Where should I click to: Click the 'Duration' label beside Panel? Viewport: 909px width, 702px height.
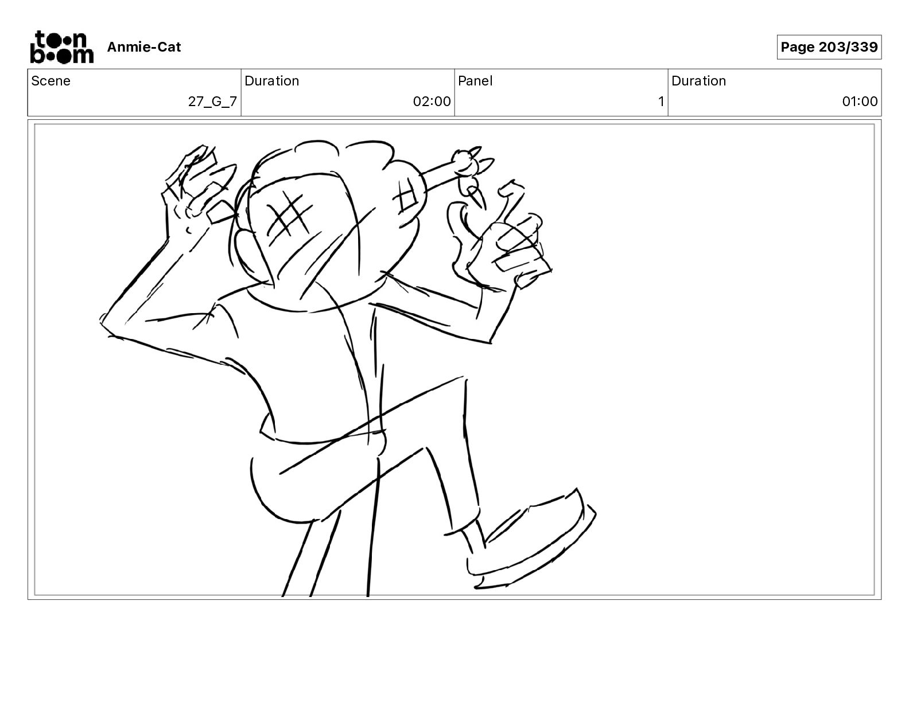[x=699, y=81]
